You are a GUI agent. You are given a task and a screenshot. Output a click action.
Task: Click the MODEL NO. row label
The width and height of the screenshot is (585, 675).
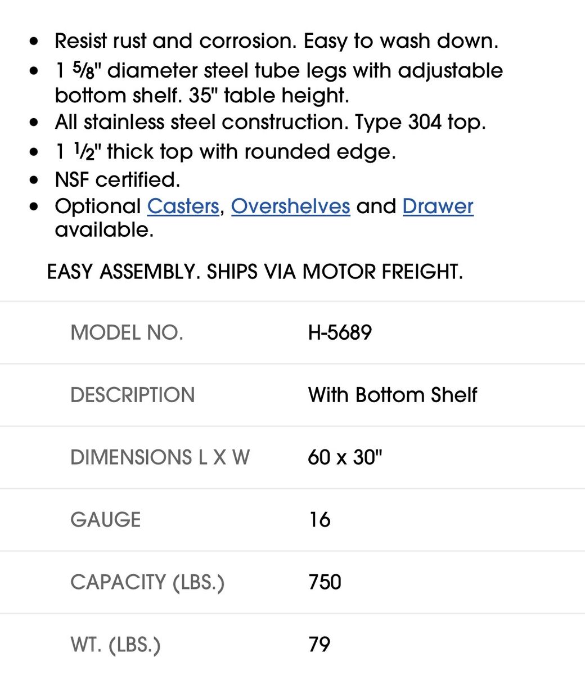[127, 332]
